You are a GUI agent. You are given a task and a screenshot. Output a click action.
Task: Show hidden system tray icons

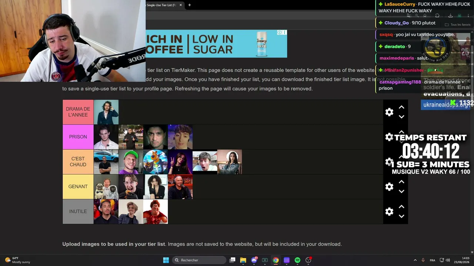point(415,260)
